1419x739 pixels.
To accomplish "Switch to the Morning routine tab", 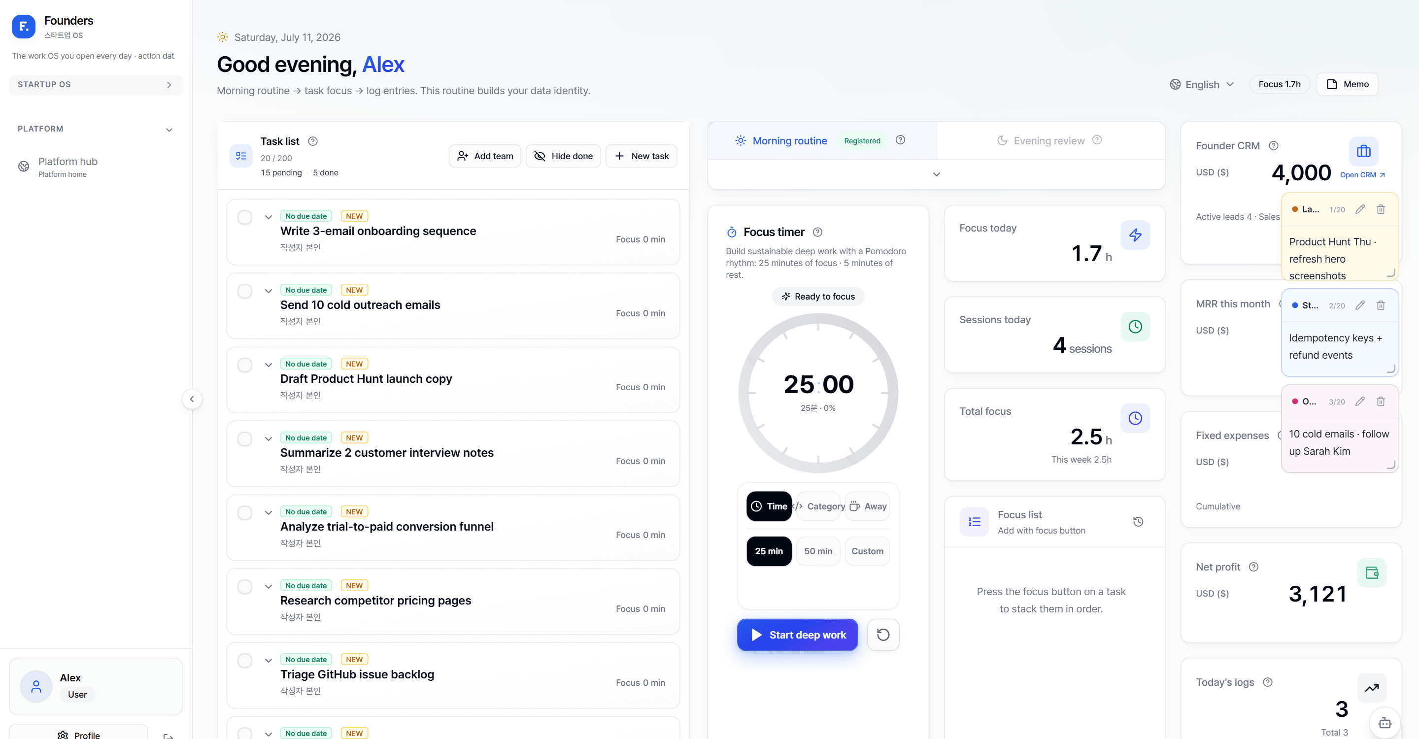I will tap(822, 140).
